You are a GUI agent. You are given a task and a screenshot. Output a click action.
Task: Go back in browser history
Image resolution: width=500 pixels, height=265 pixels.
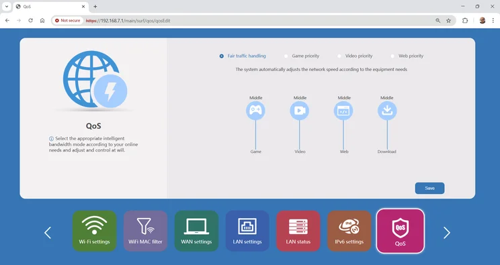[7, 20]
